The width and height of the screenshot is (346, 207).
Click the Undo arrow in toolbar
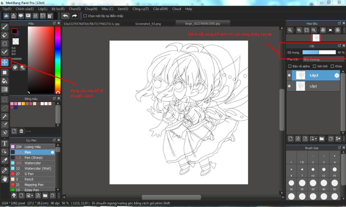65,16
